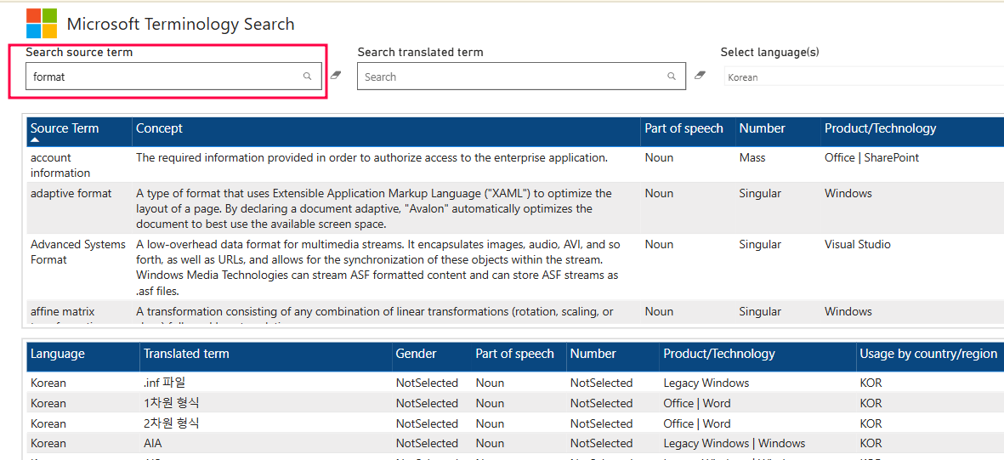
Task: Sort by Translated term column header
Action: pos(186,354)
